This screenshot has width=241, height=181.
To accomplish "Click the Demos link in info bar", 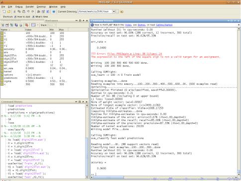I will click(x=141, y=25).
